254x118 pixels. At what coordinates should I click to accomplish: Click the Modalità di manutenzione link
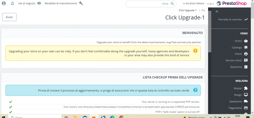61,3
